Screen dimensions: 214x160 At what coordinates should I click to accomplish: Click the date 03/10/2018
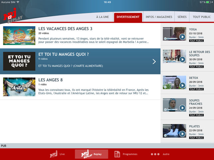[x=196, y=34]
